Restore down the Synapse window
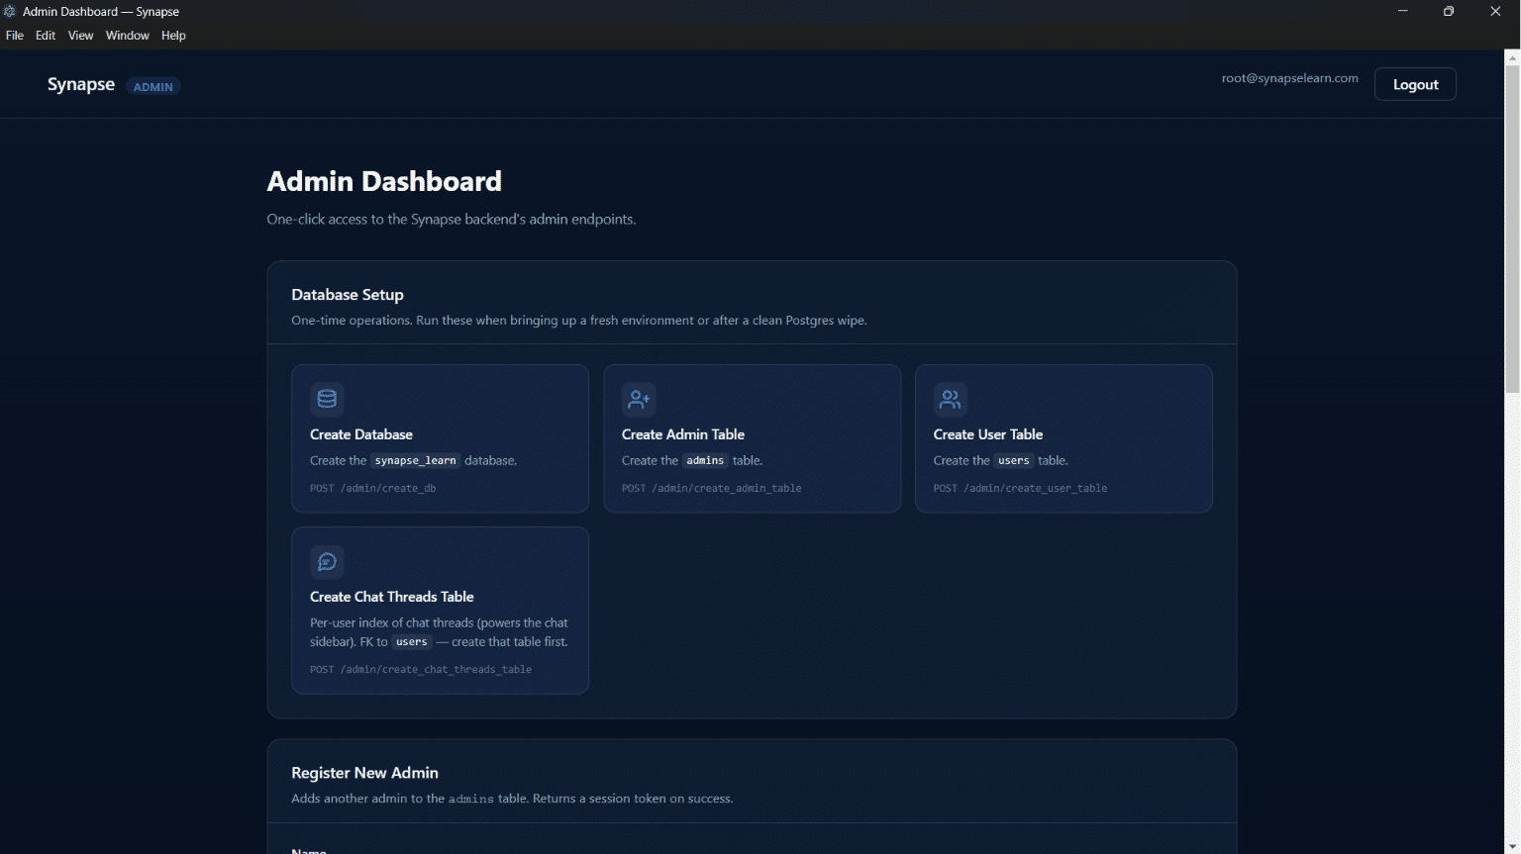Image resolution: width=1521 pixels, height=854 pixels. [x=1449, y=12]
